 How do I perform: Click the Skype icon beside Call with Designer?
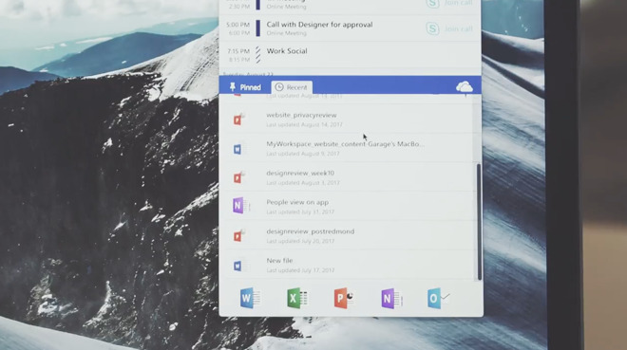(x=432, y=28)
